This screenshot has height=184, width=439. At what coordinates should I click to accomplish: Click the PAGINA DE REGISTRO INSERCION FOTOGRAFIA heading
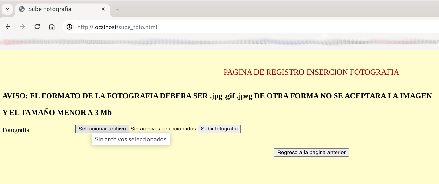tap(311, 72)
